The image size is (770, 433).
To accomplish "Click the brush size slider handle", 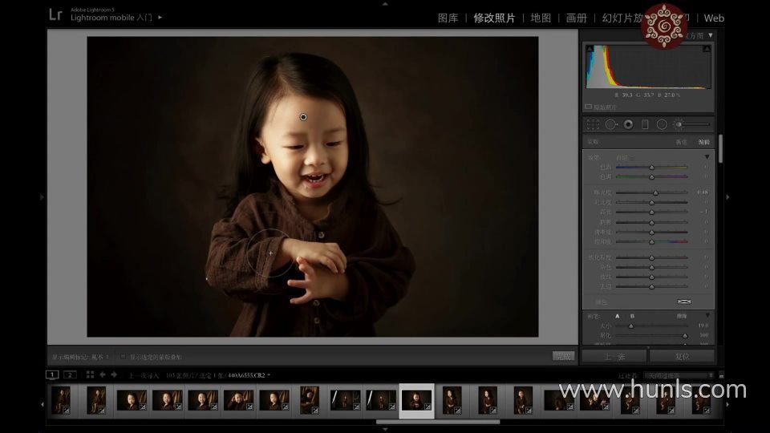I will coord(631,326).
